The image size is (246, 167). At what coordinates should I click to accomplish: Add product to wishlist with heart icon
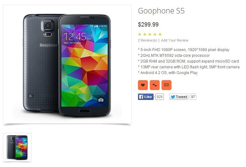click(143, 85)
